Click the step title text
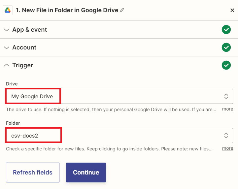The width and height of the screenshot is (238, 189). coord(67,10)
